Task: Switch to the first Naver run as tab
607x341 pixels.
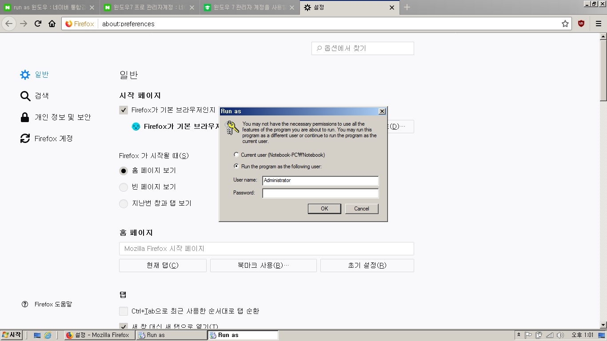Action: pos(49,8)
